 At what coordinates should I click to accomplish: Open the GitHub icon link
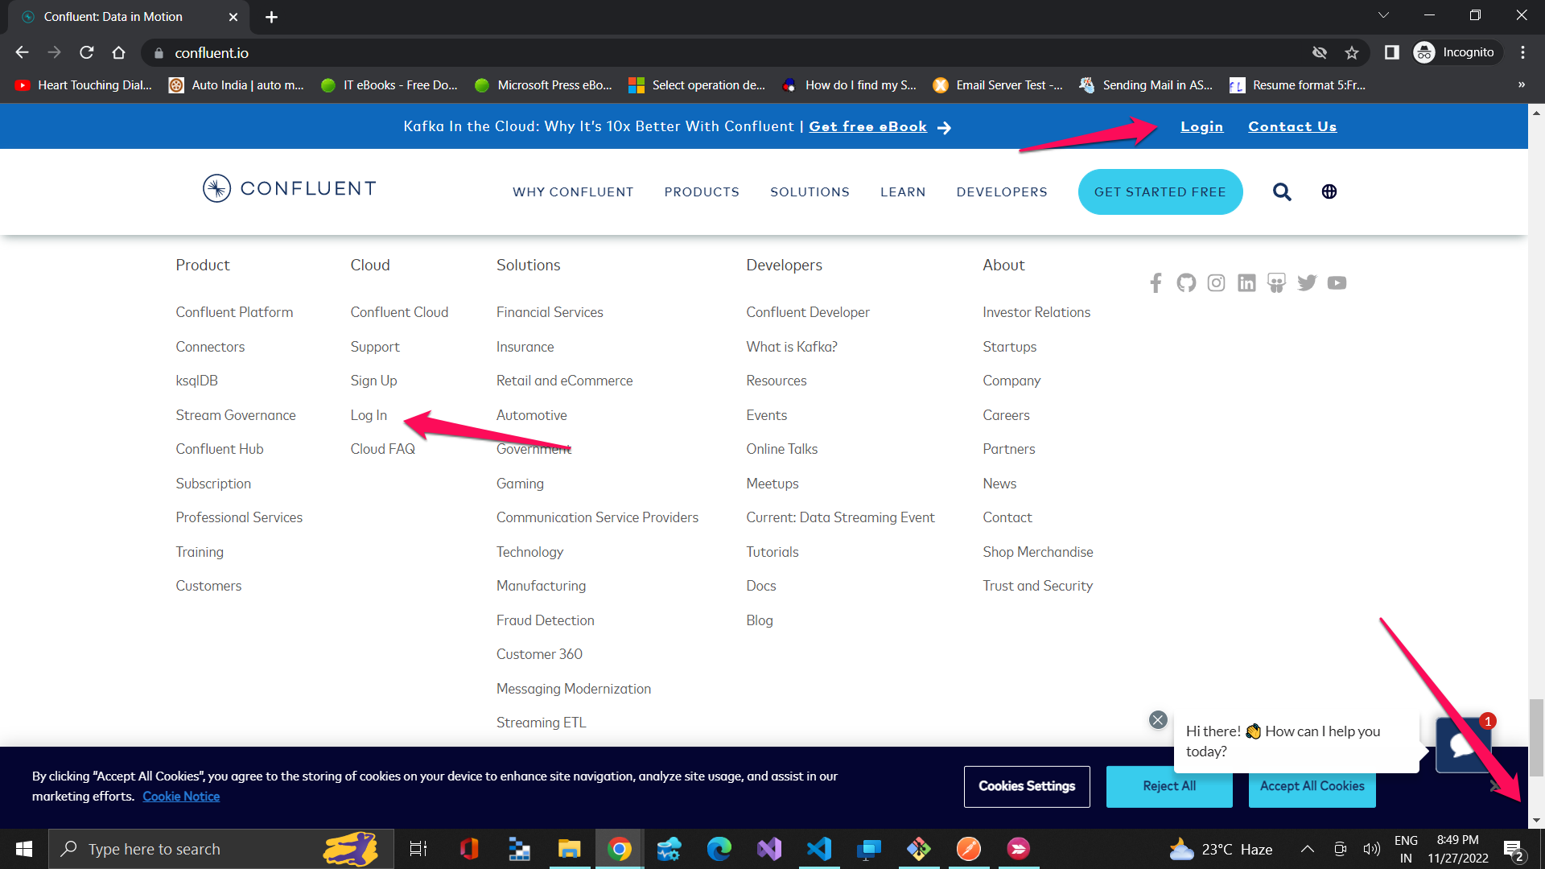point(1186,283)
